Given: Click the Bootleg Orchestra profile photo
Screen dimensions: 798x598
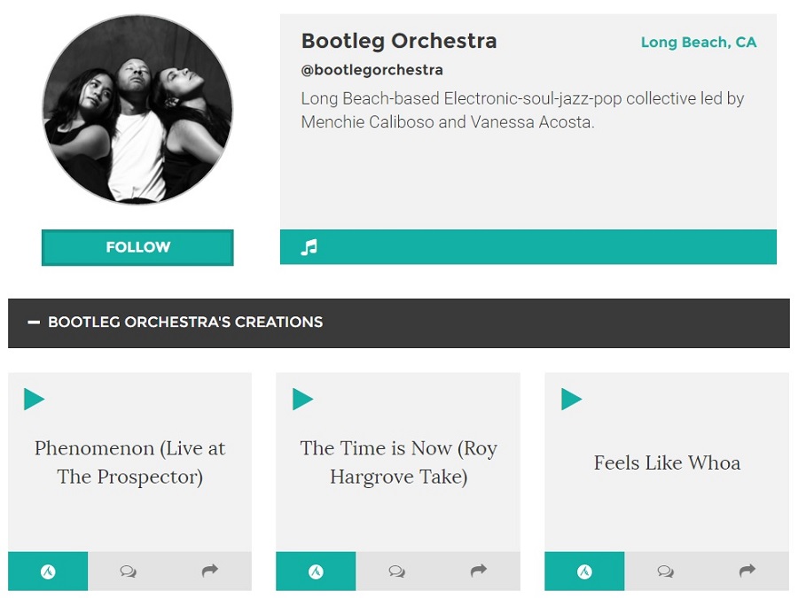Looking at the screenshot, I should pos(137,109).
